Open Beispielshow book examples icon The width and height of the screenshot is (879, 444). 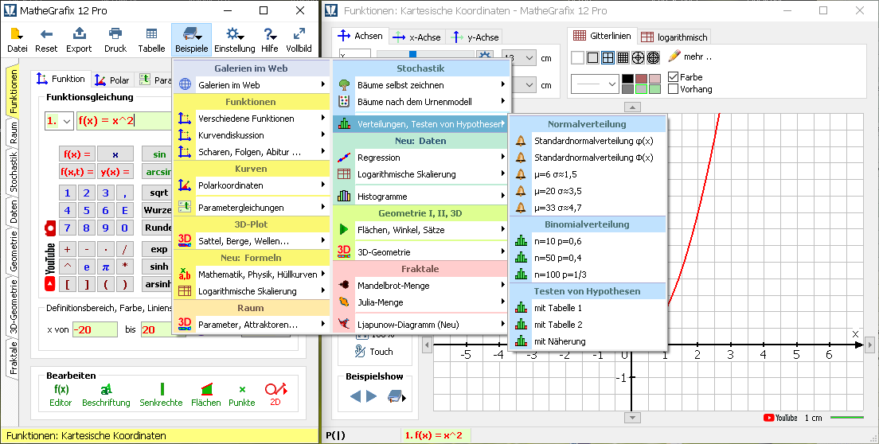(x=397, y=396)
